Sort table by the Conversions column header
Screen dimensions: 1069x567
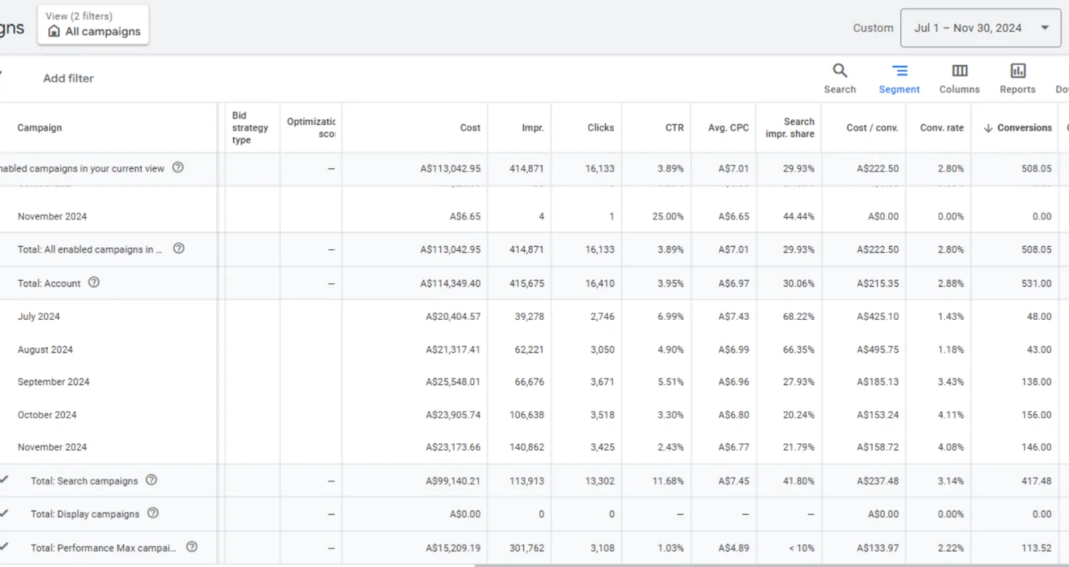click(x=1018, y=127)
